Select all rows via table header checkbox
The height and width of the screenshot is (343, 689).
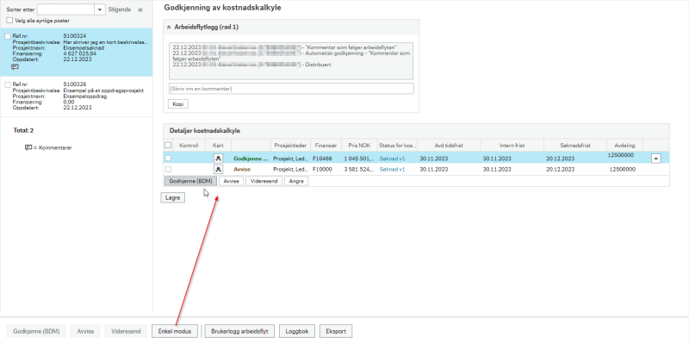168,145
